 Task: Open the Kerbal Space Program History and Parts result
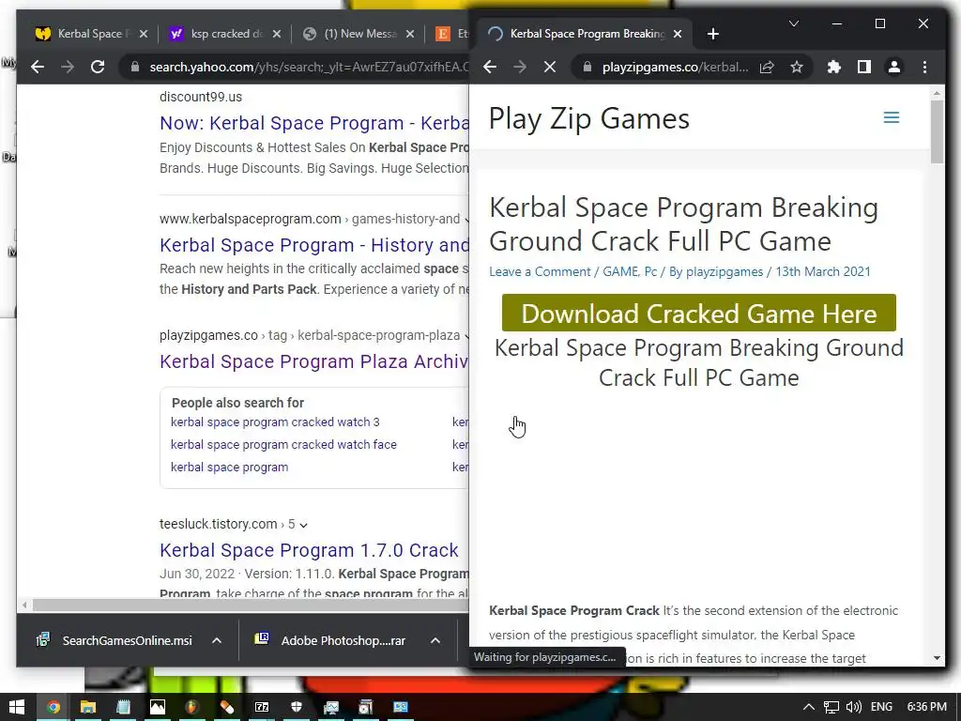coord(313,245)
